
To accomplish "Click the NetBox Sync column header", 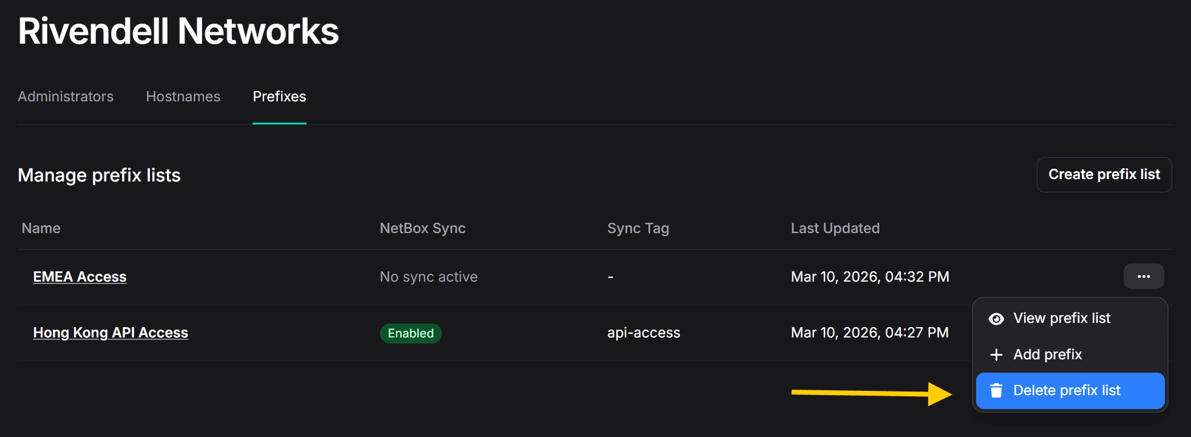I will [x=422, y=228].
